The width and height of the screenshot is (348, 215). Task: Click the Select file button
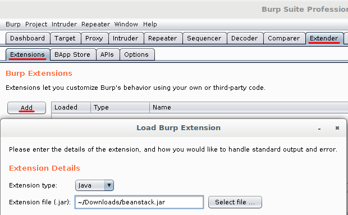(235, 202)
